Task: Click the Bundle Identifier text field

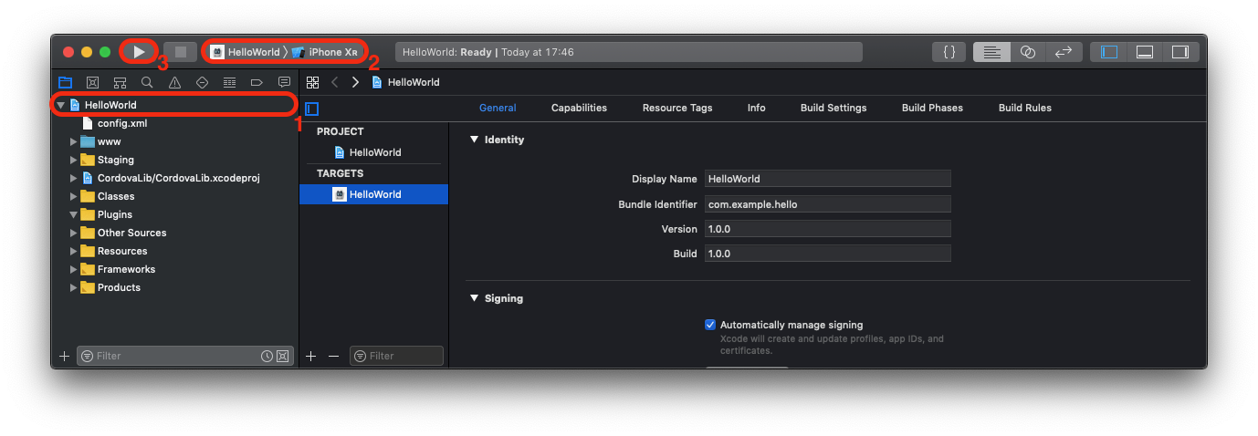Action: click(827, 204)
